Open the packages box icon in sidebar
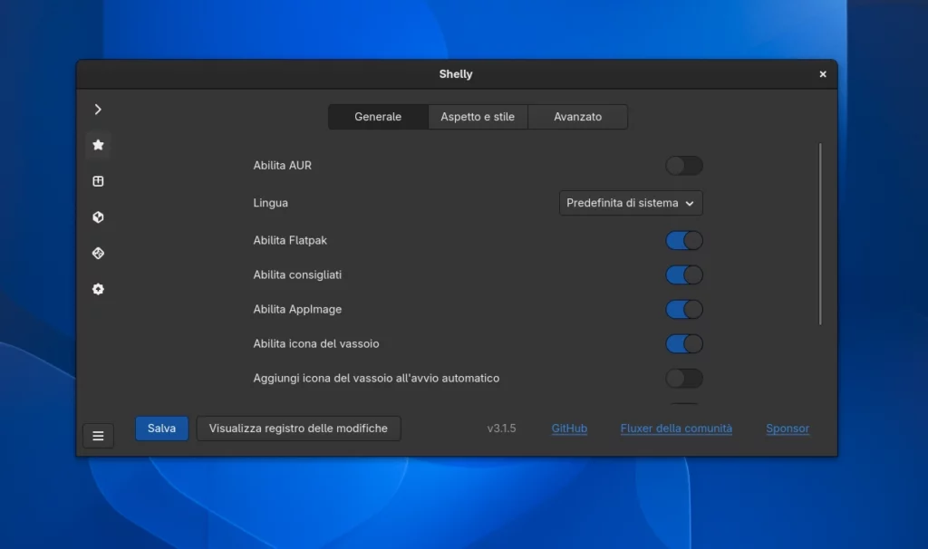The width and height of the screenshot is (928, 549). click(x=98, y=181)
